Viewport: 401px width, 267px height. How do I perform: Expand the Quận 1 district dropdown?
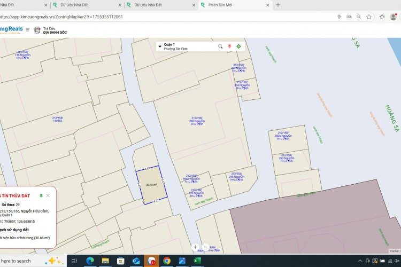pos(160,46)
